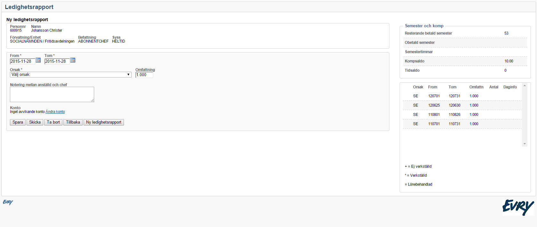The image size is (537, 227).
Task: Click the Orsak column header in history table
Action: point(418,87)
